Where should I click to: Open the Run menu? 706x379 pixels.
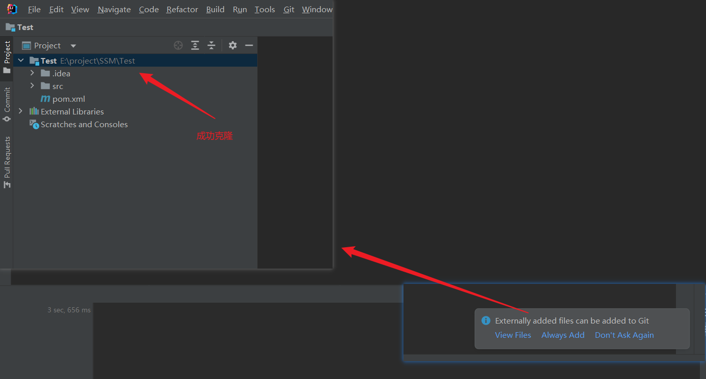click(240, 10)
